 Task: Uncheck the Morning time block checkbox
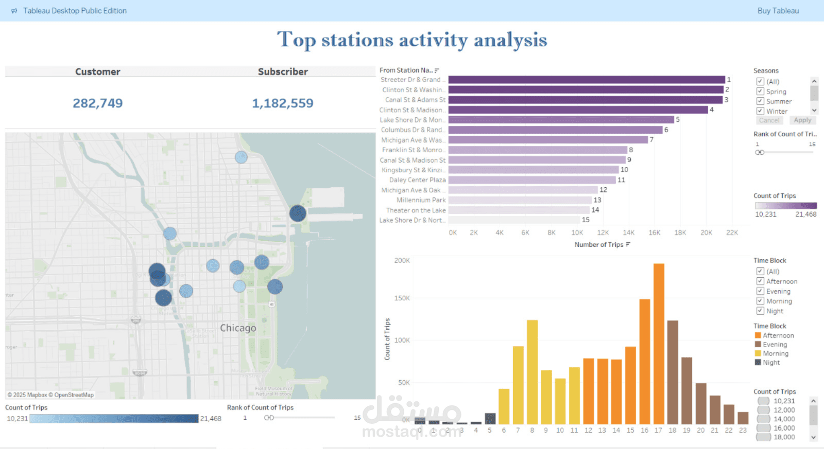tap(760, 301)
